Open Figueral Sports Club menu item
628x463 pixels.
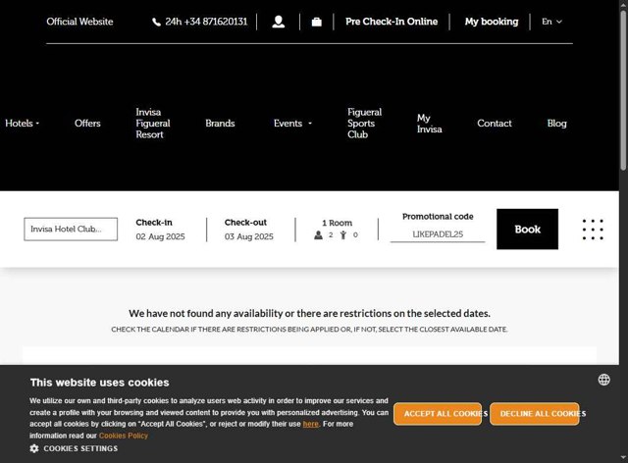[364, 124]
